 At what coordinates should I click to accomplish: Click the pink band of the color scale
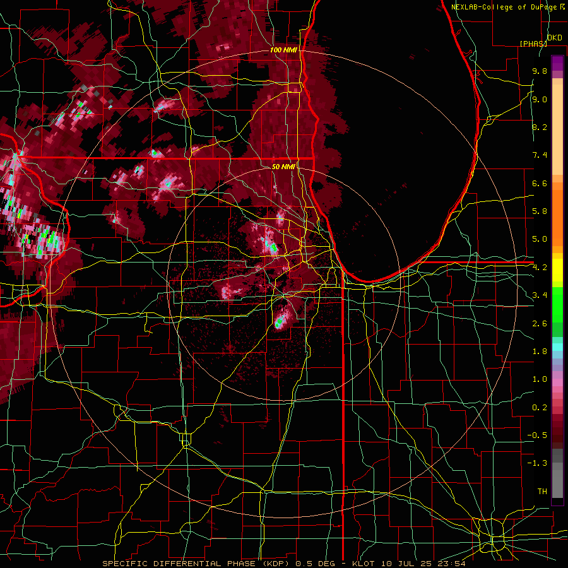point(557,382)
